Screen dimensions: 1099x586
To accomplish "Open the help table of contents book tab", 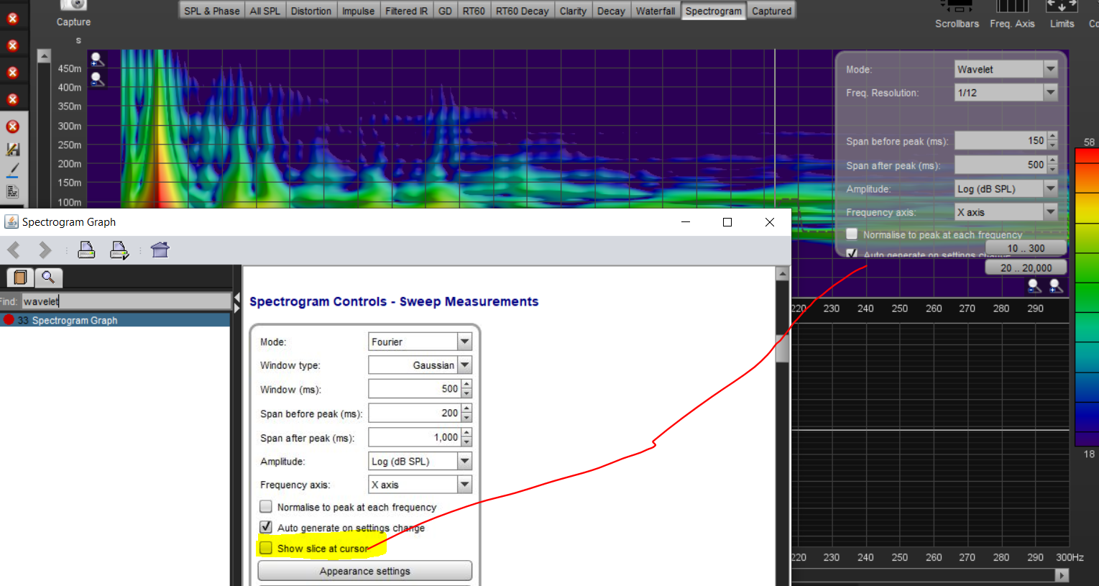I will 20,277.
